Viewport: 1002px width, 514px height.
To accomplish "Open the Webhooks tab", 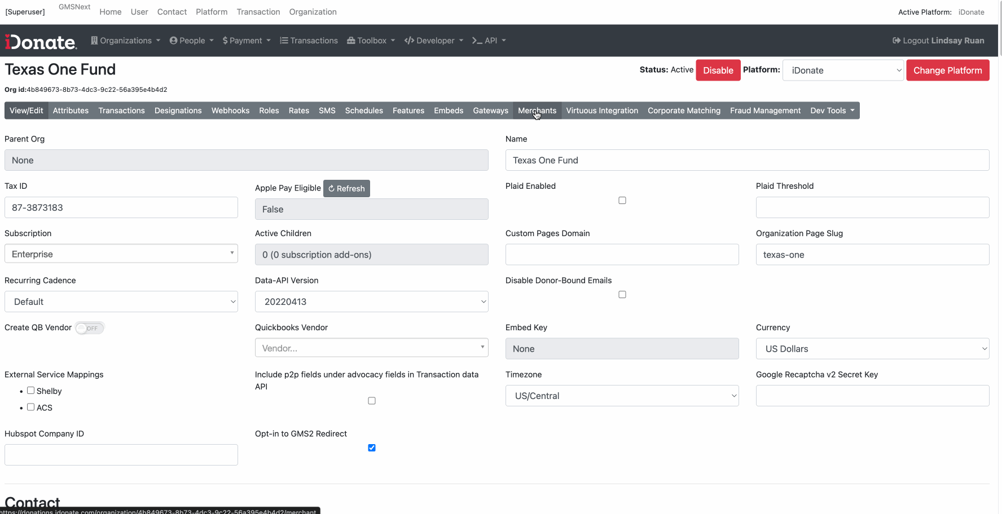I will pyautogui.click(x=230, y=110).
